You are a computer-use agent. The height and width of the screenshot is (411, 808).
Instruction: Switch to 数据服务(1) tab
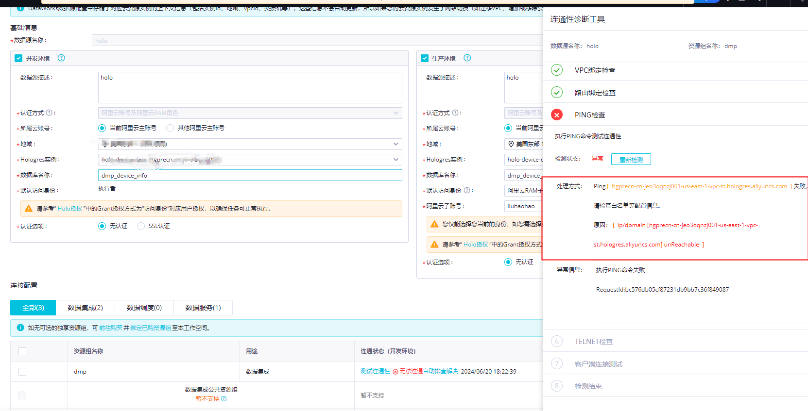(203, 308)
